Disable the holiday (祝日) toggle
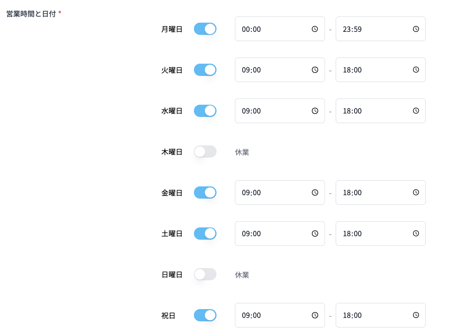Image resolution: width=466 pixels, height=334 pixels. (205, 315)
